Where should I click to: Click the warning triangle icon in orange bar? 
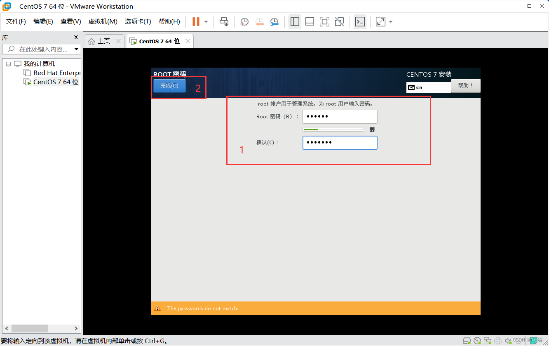tap(157, 308)
